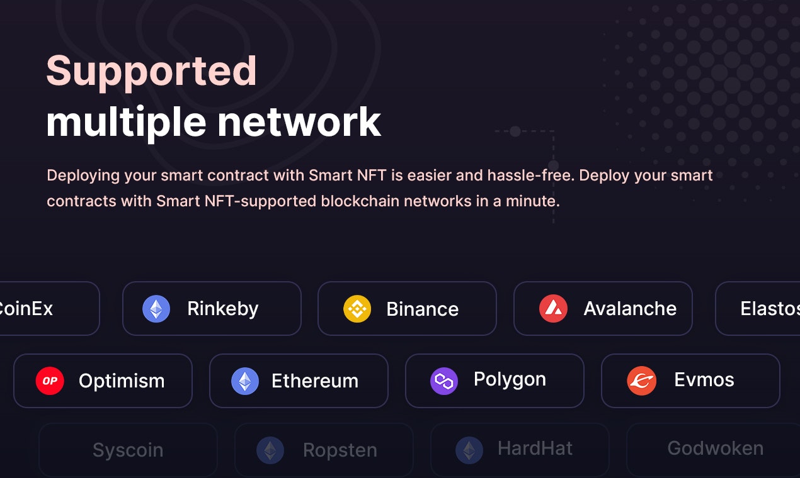Click the Supported multiple network heading
Viewport: 800px width, 478px height.
pos(214,96)
